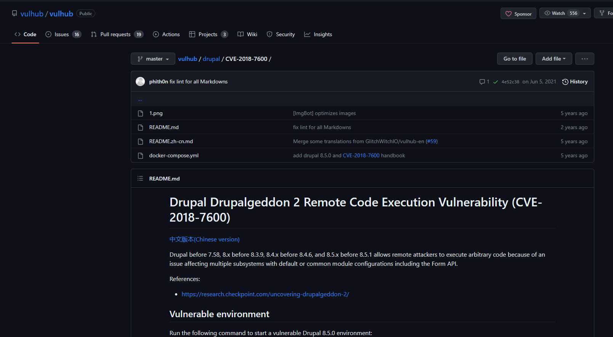Open the README table of contents list icon
Viewport: 613px width, 337px height.
[140, 178]
